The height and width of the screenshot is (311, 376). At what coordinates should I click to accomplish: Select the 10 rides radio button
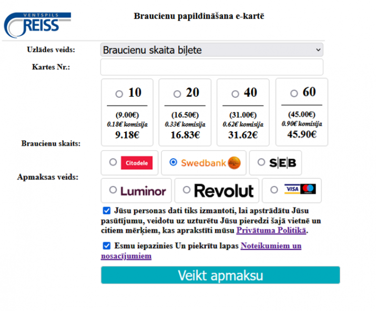pos(119,94)
